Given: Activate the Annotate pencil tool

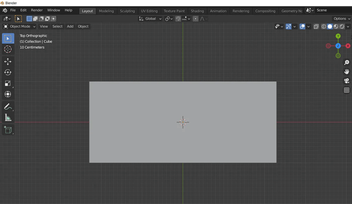Looking at the screenshot, I should coord(8,107).
